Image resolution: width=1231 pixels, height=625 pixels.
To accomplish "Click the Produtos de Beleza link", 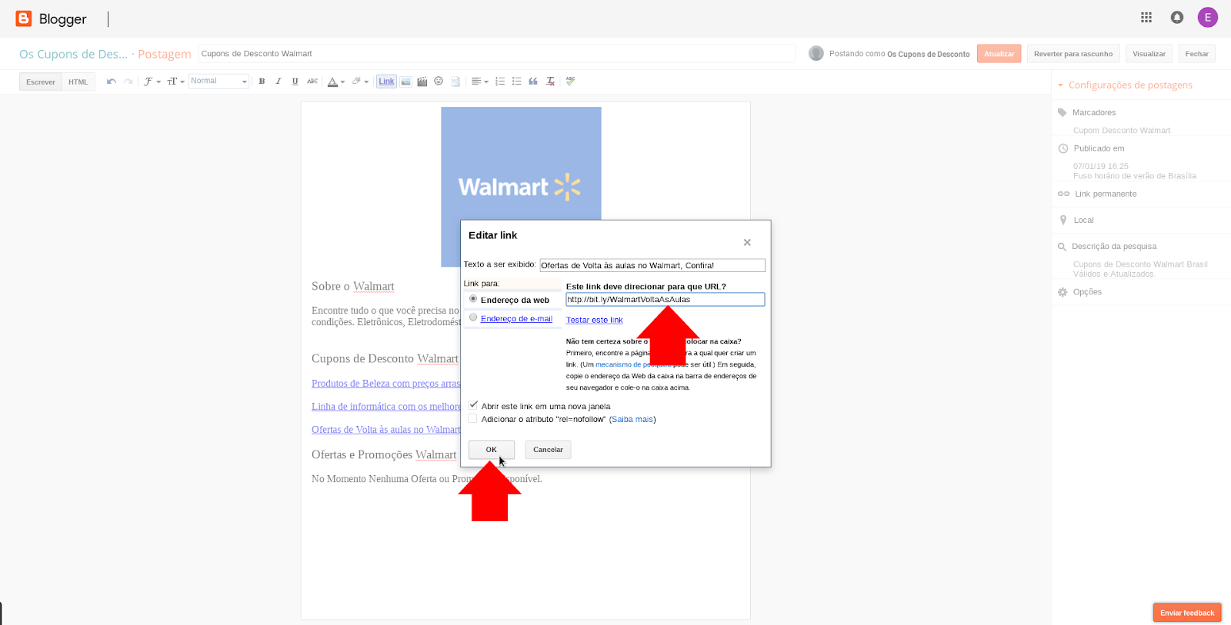I will tap(385, 384).
